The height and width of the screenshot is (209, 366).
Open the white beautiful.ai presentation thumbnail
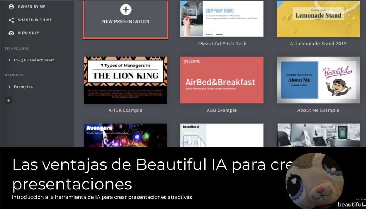click(222, 135)
